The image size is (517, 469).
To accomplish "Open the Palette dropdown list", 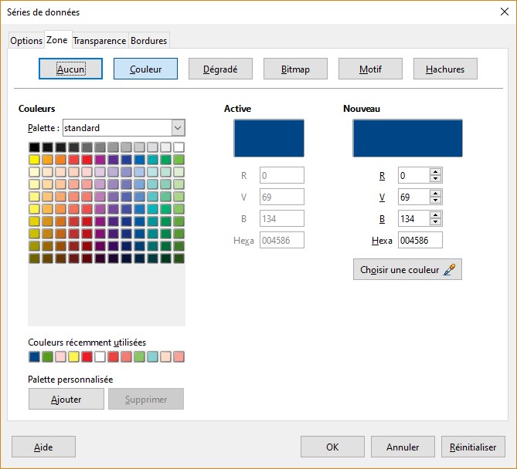I will tap(178, 128).
